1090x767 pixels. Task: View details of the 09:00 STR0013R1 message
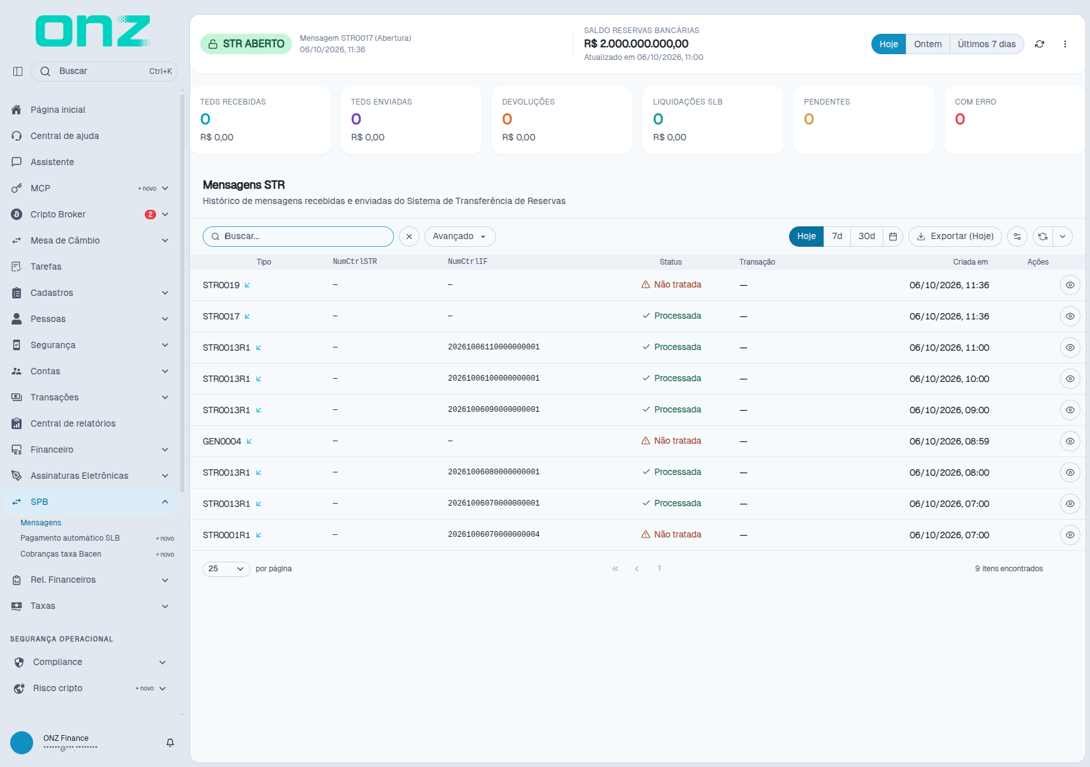point(1070,410)
